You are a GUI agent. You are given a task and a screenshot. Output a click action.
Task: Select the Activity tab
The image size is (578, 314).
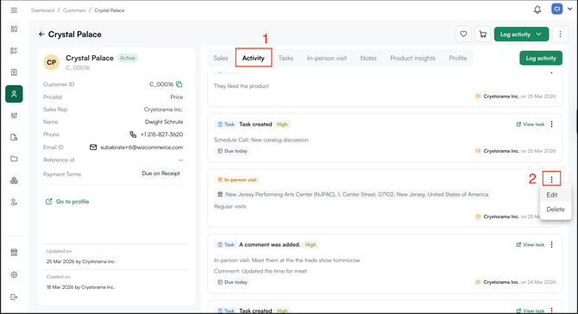(x=254, y=59)
